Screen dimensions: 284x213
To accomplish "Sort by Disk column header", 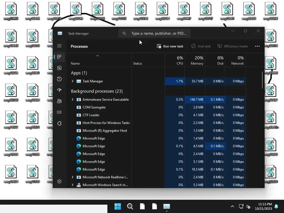I will point(215,60).
